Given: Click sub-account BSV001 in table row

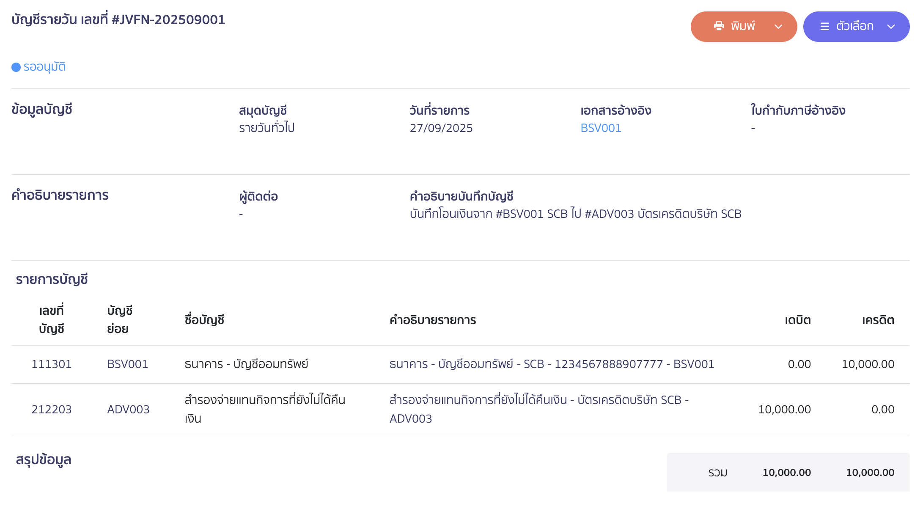Looking at the screenshot, I should (128, 364).
